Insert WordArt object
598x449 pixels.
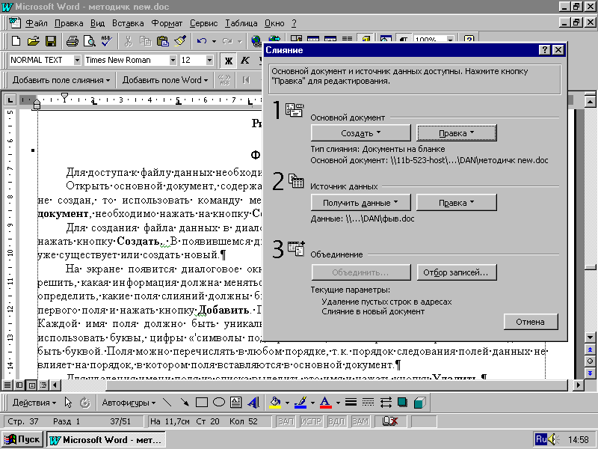coord(253,403)
